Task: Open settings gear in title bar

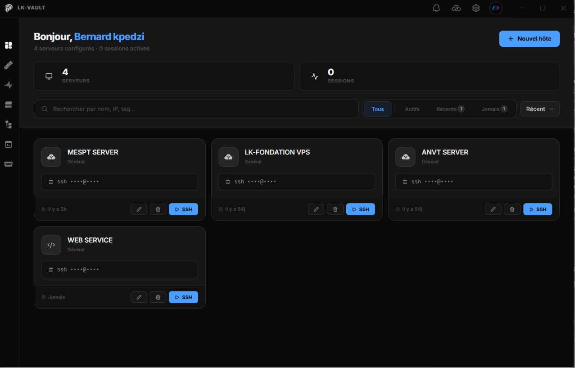Action: pos(476,8)
